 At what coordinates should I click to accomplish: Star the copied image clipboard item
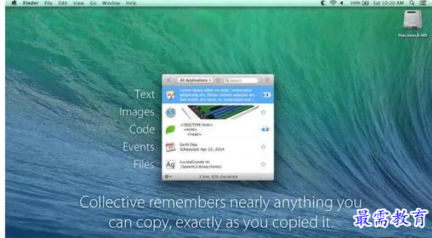tap(263, 112)
